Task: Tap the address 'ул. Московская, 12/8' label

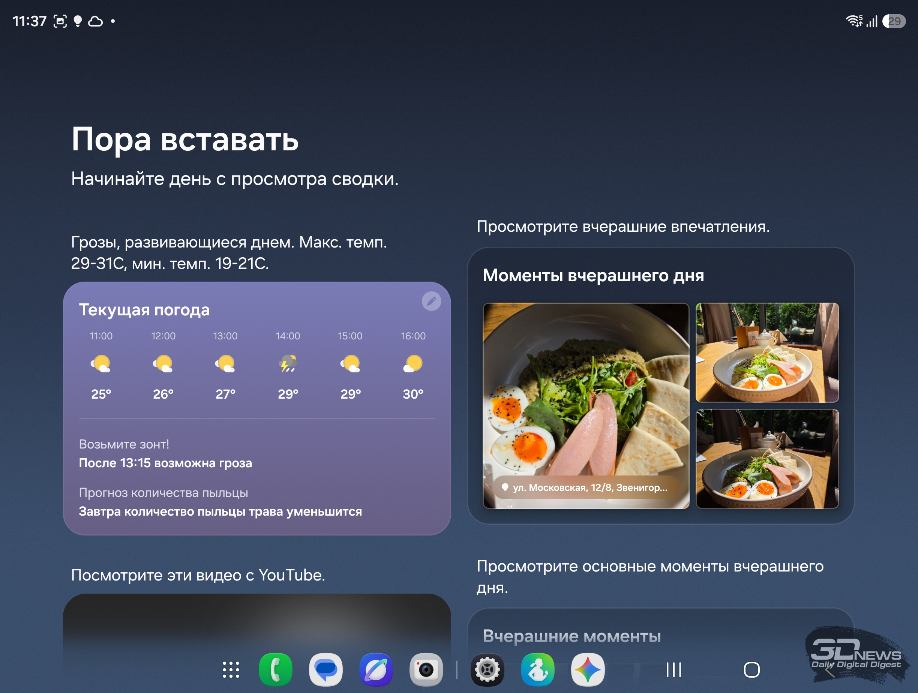Action: [590, 487]
